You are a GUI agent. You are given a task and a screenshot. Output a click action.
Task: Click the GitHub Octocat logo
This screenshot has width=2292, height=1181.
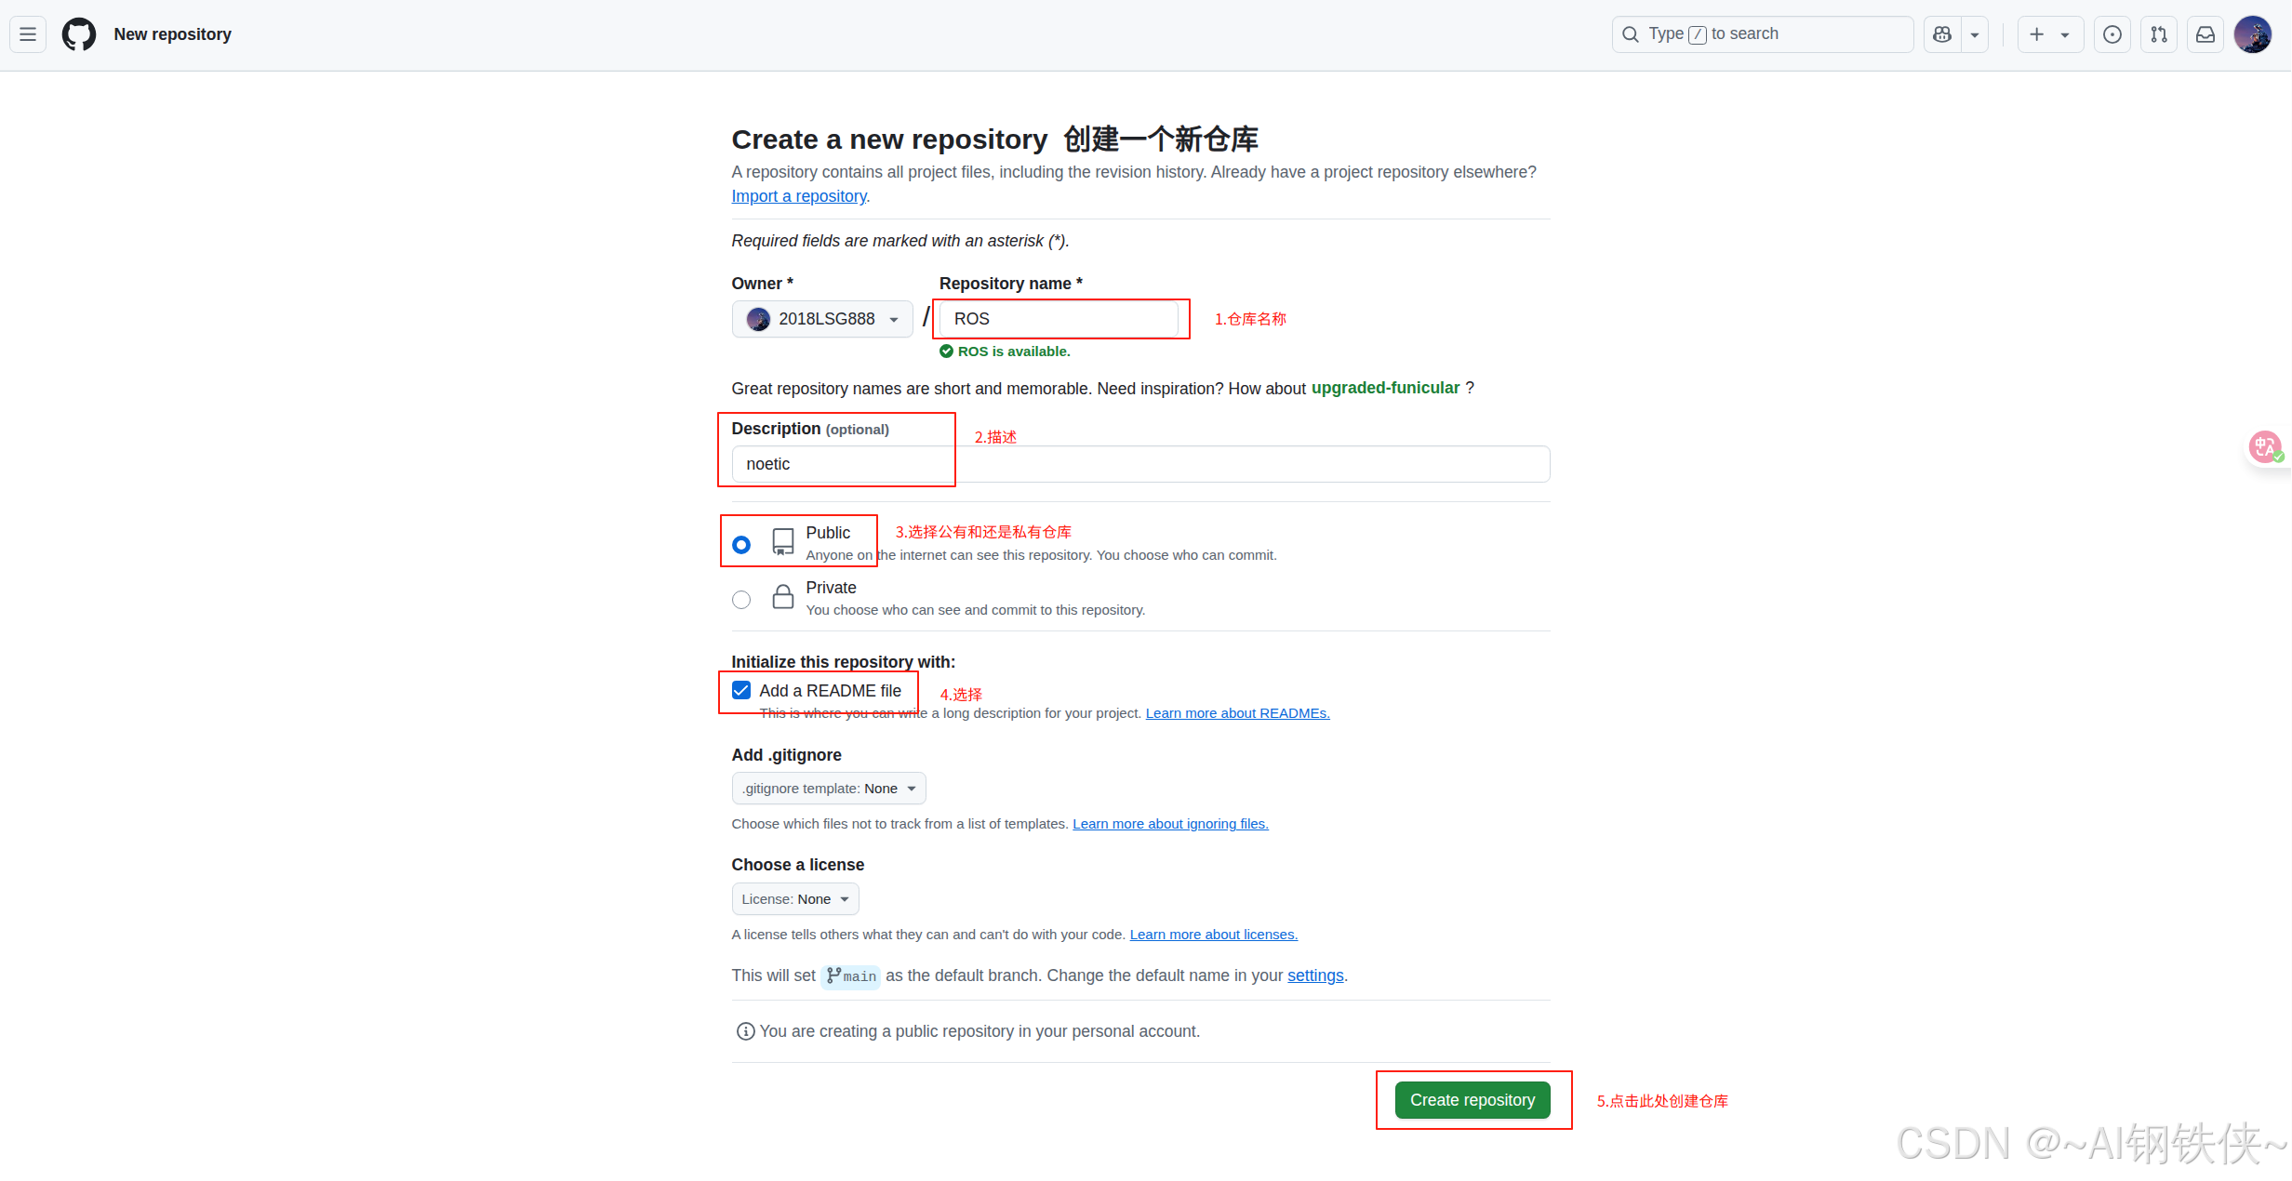79,34
